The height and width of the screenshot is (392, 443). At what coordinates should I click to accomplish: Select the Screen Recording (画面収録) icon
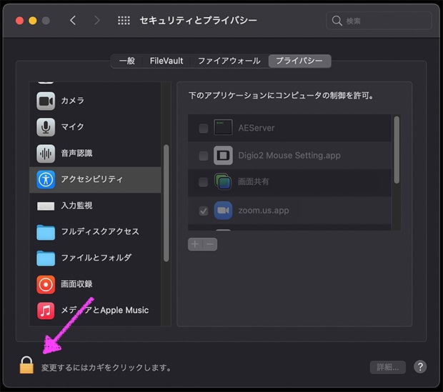pyautogui.click(x=46, y=284)
